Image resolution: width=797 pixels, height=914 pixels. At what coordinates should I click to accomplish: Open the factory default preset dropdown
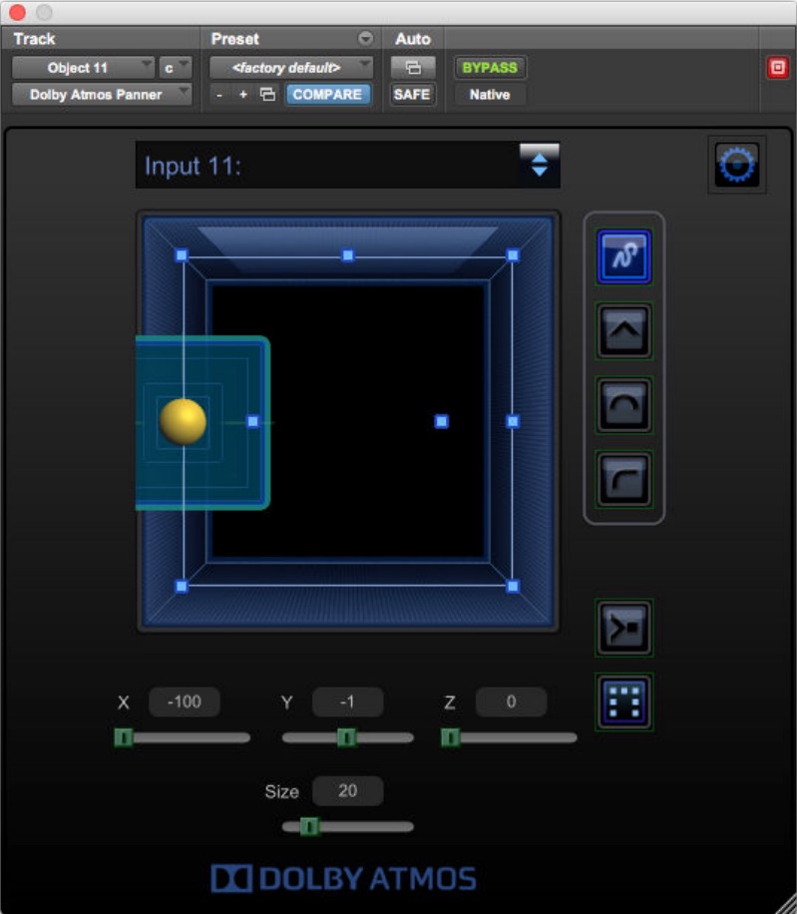pyautogui.click(x=290, y=68)
